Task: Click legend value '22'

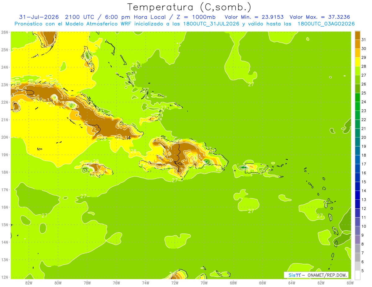Action: pyautogui.click(x=364, y=120)
